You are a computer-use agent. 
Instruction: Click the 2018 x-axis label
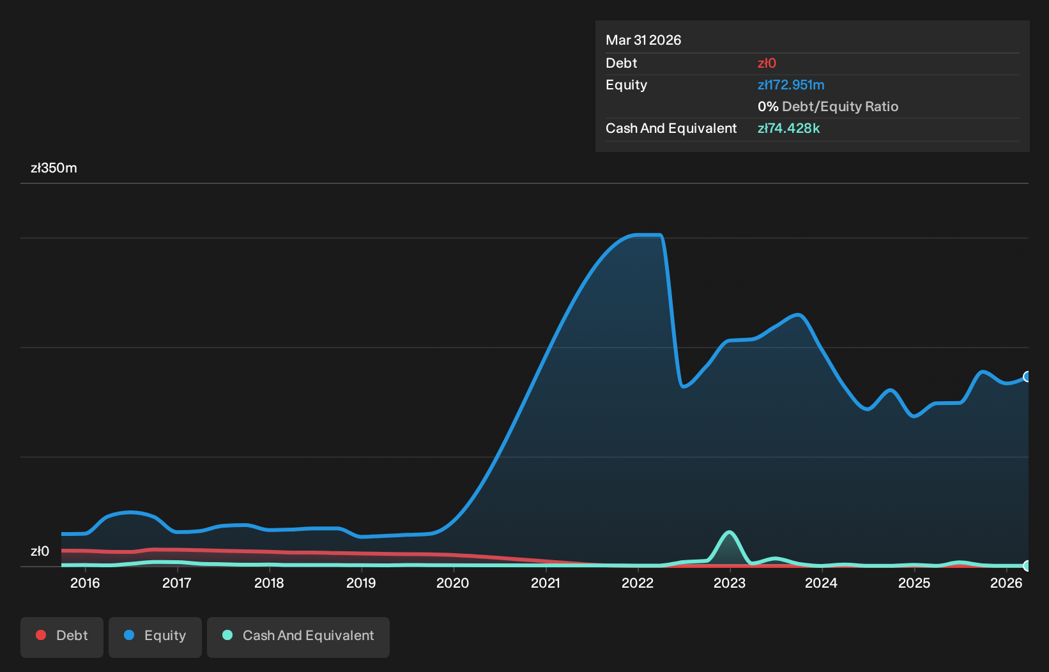[269, 583]
